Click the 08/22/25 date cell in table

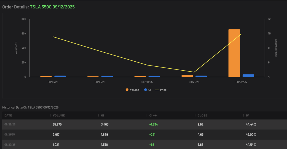coord(10,124)
